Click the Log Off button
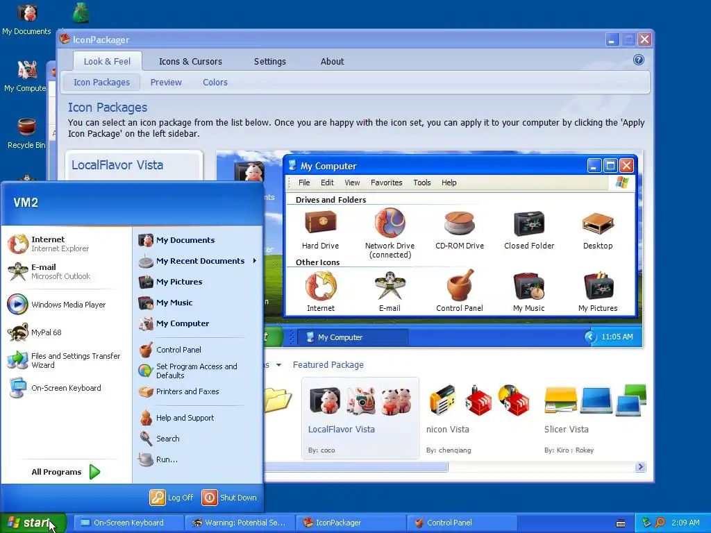This screenshot has width=711, height=533. tap(172, 498)
